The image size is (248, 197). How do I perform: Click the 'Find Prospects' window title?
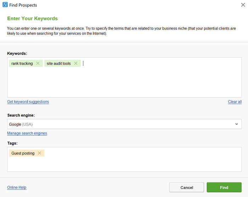(23, 5)
